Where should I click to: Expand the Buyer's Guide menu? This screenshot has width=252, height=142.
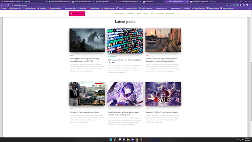[x=120, y=14]
